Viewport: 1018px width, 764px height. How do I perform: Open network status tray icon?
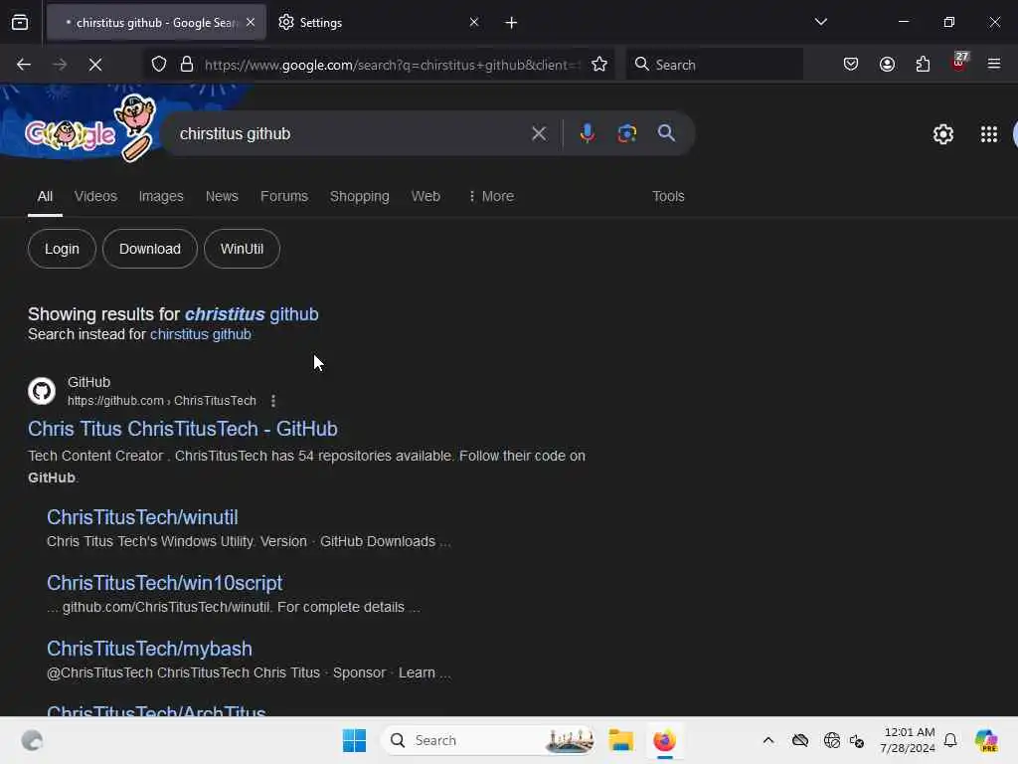[x=832, y=740]
